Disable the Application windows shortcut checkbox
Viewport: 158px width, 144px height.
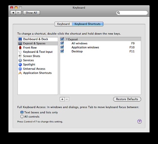click(62, 47)
